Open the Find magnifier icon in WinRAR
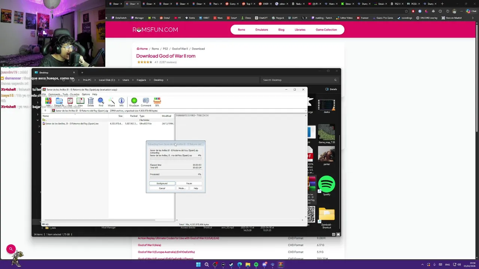The width and height of the screenshot is (479, 269). [x=101, y=102]
